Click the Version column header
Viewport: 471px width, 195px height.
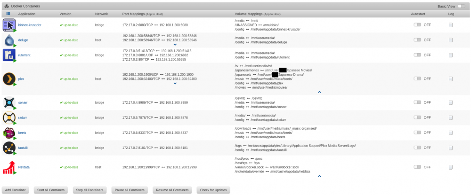65,14
